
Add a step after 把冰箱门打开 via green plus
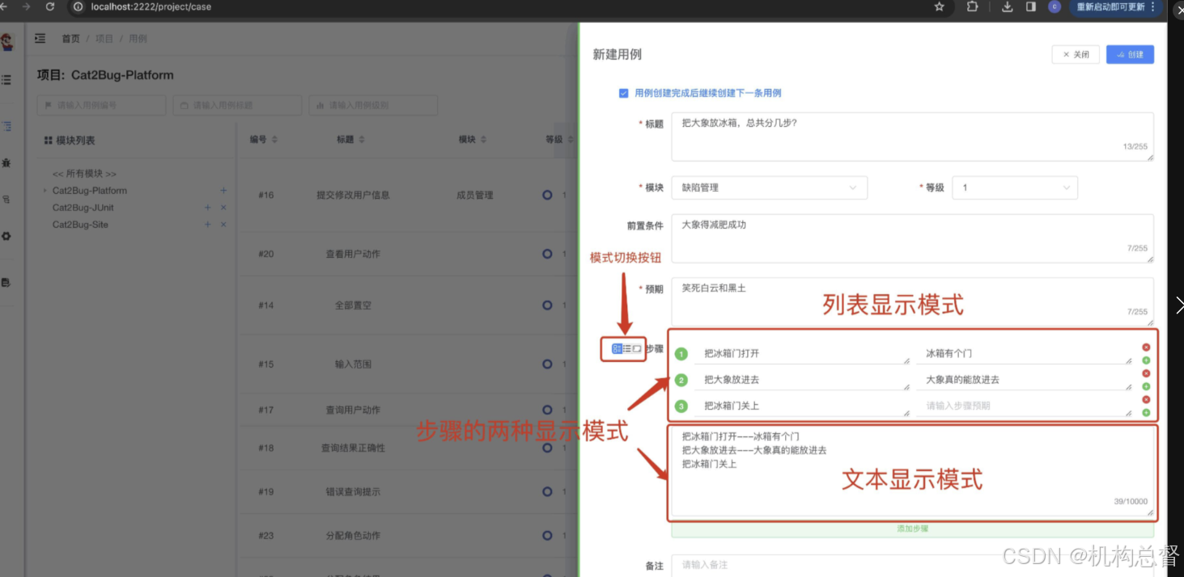coord(1146,360)
